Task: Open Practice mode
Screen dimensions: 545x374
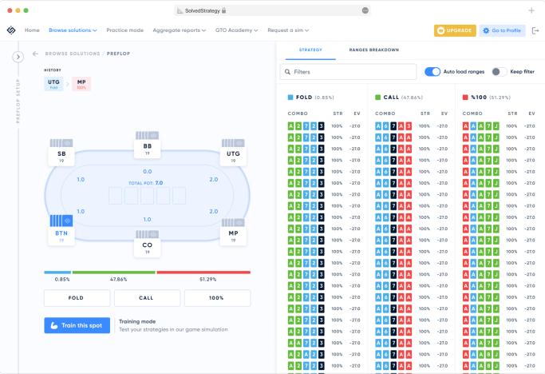Action: [x=124, y=30]
